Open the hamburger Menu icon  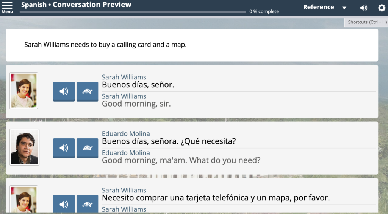[x=7, y=7]
